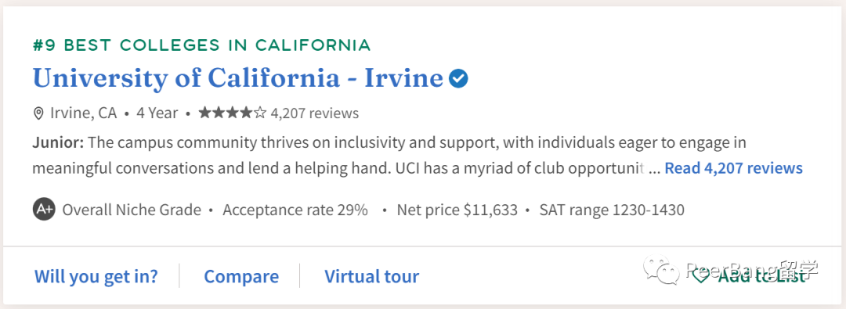The height and width of the screenshot is (309, 846).
Task: Launch the Virtual tour
Action: [x=371, y=276]
